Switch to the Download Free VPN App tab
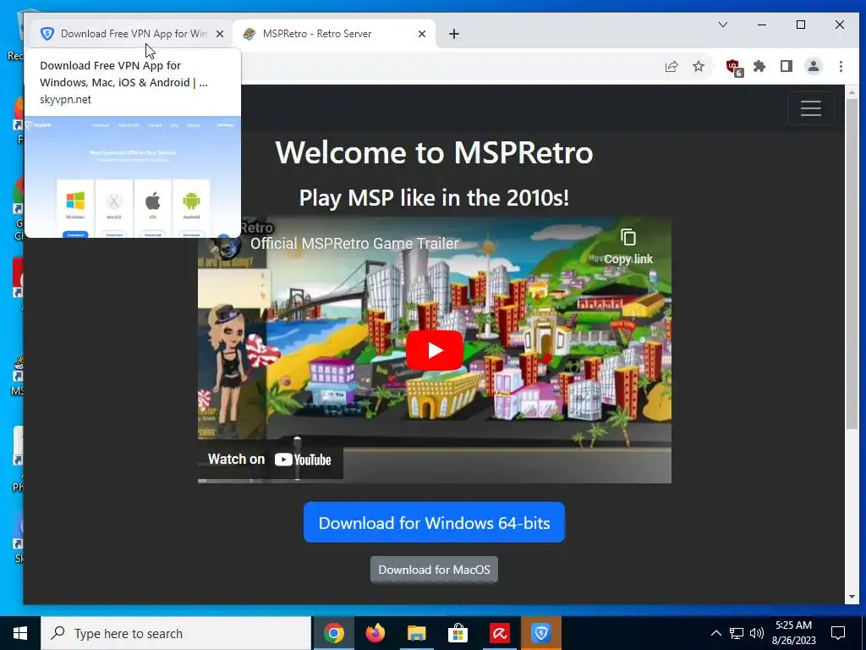The height and width of the screenshot is (650, 866). (x=131, y=34)
